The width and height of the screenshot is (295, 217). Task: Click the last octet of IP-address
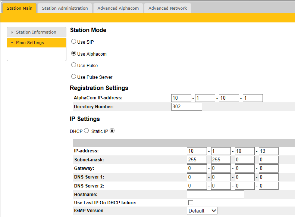(x=269, y=151)
